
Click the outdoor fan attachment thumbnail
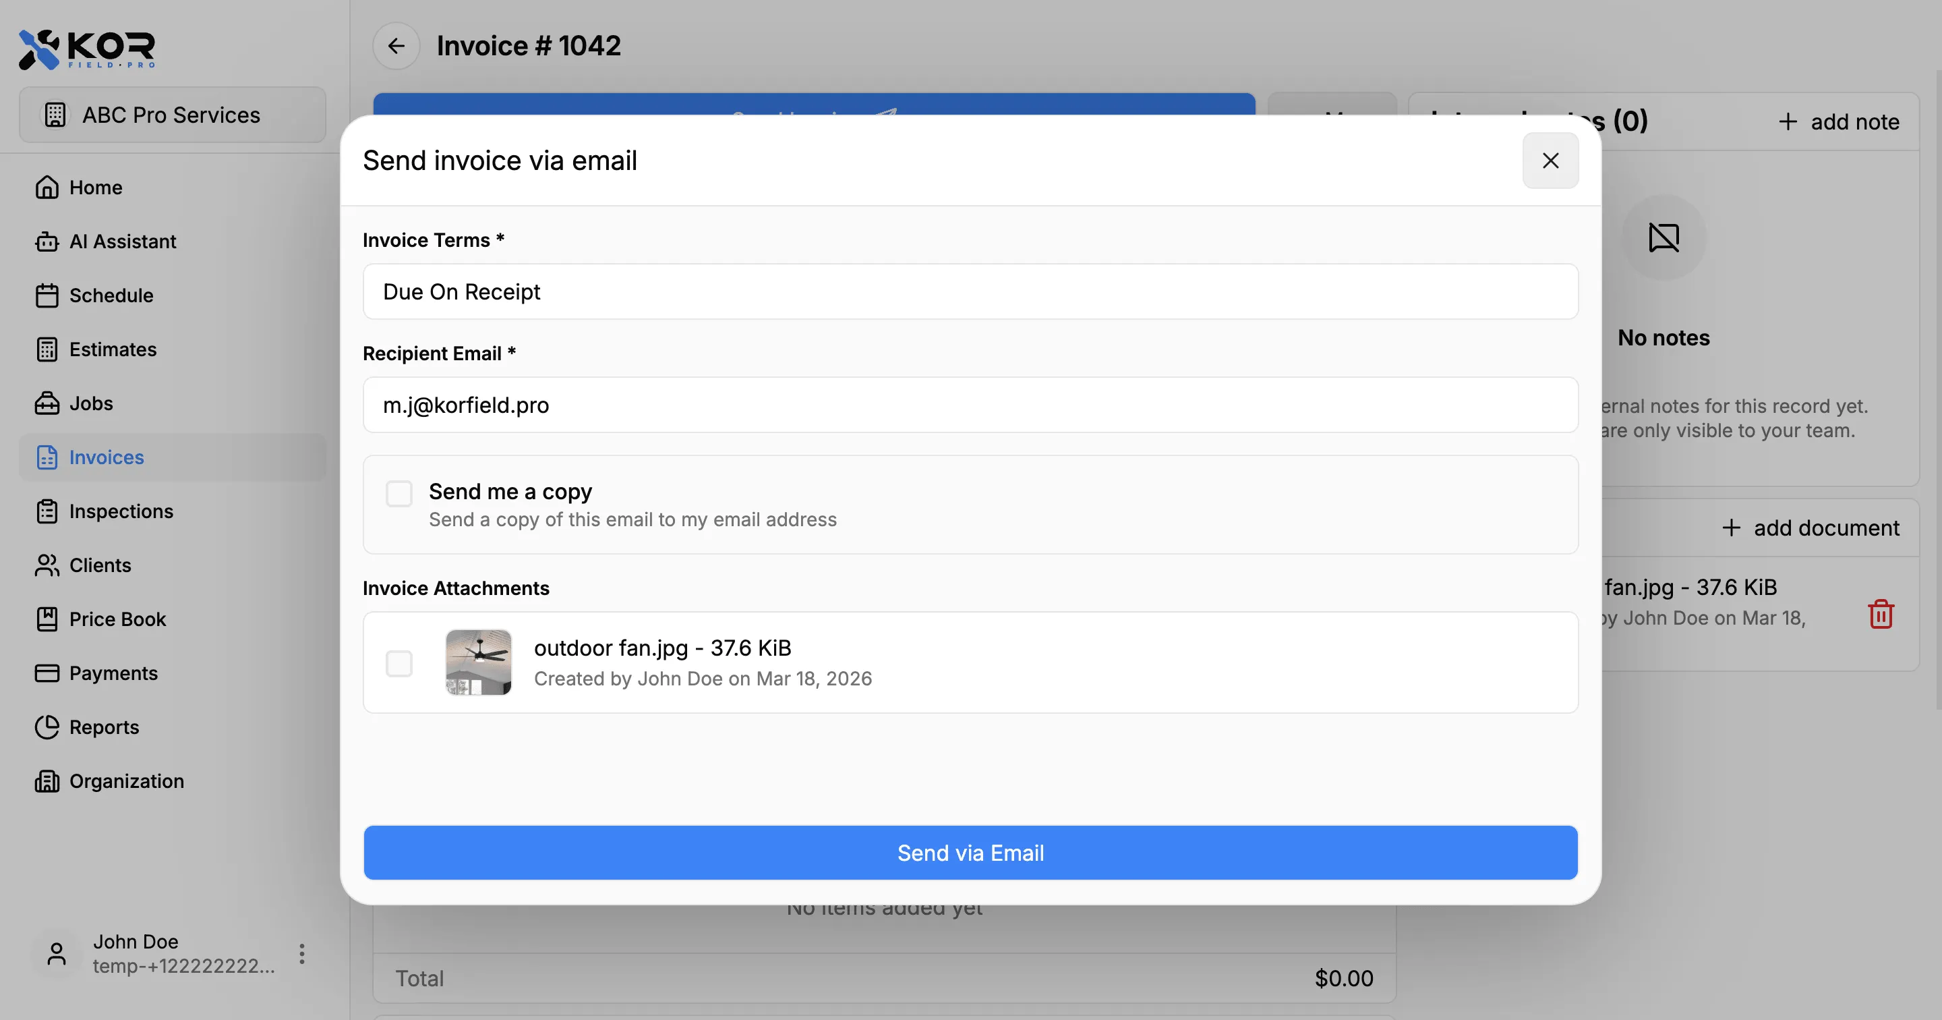click(479, 662)
